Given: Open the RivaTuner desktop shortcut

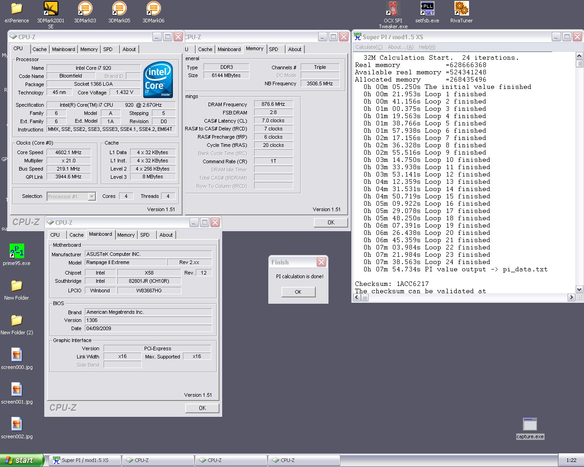Looking at the screenshot, I should point(461,12).
